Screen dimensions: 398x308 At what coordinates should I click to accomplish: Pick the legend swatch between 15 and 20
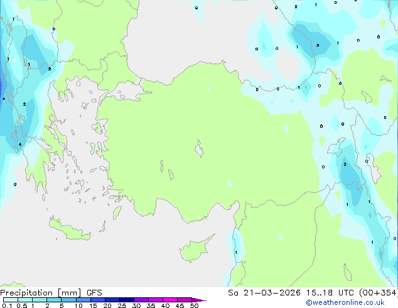(98, 300)
